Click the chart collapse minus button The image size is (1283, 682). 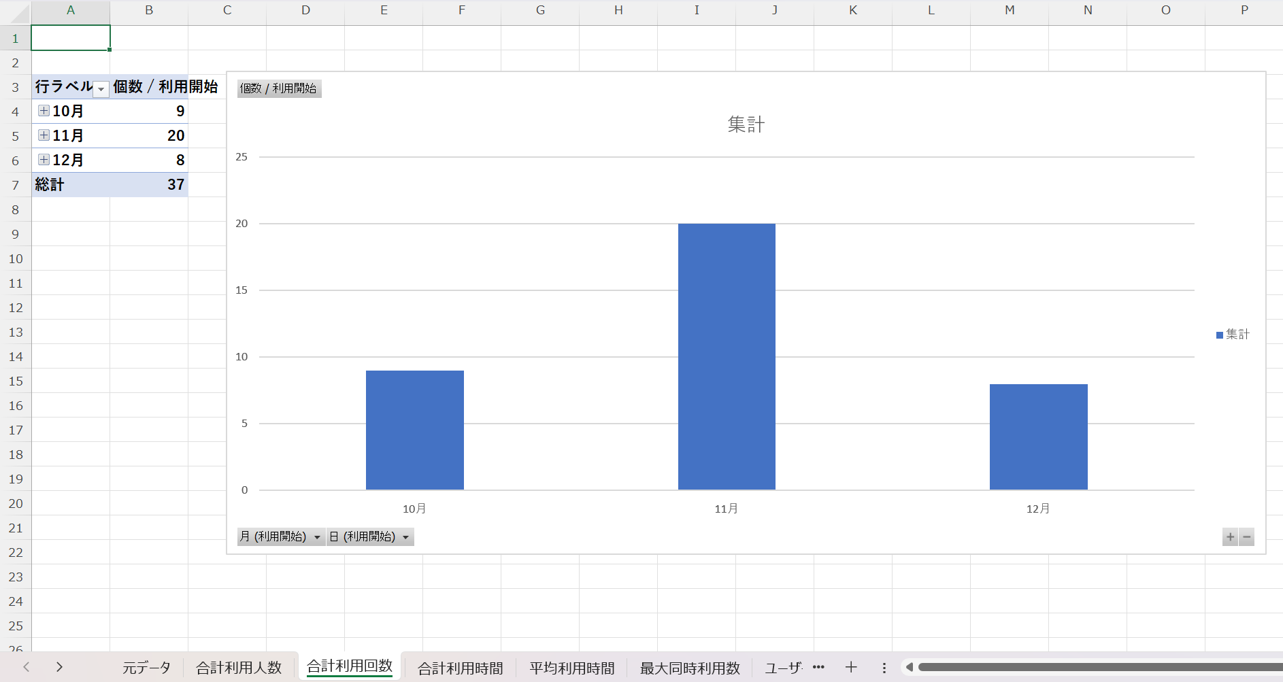coord(1246,537)
